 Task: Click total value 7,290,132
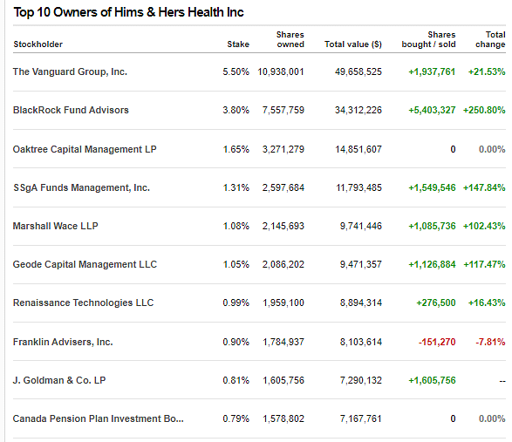361,380
